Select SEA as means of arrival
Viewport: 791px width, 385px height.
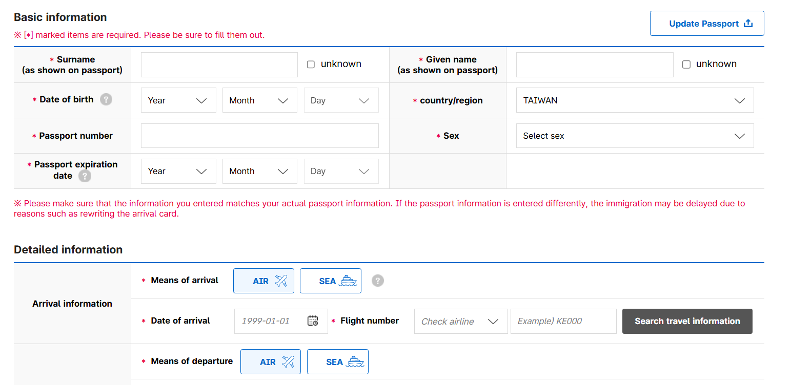tap(330, 281)
